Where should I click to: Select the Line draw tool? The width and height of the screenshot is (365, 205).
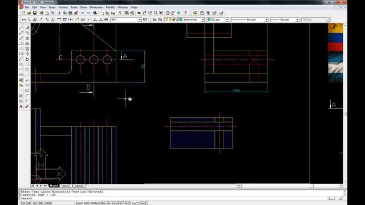[x=21, y=28]
